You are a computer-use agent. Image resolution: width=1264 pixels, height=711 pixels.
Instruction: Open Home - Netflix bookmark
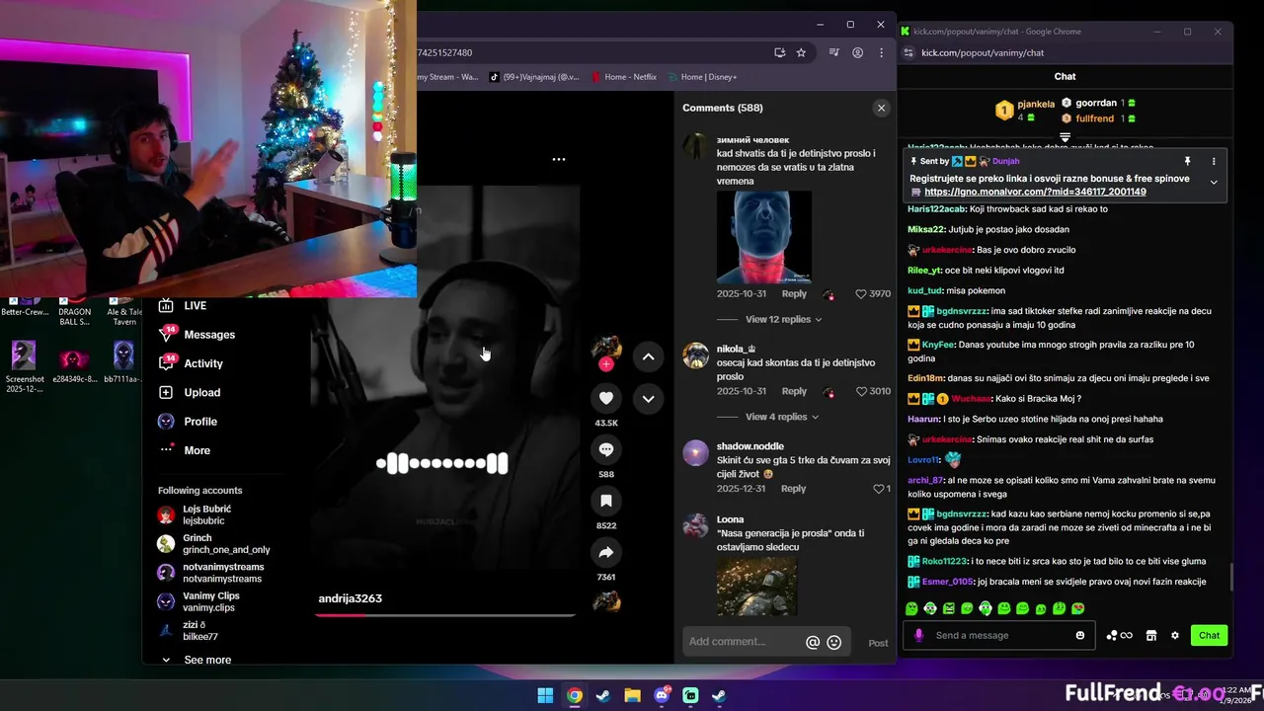point(623,77)
